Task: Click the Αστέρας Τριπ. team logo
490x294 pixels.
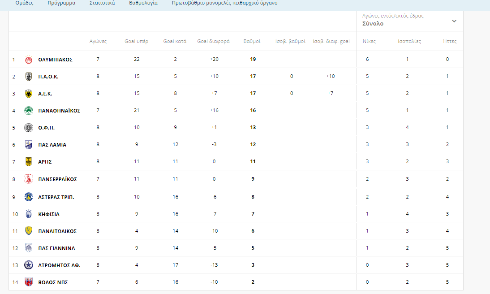Action: point(28,197)
